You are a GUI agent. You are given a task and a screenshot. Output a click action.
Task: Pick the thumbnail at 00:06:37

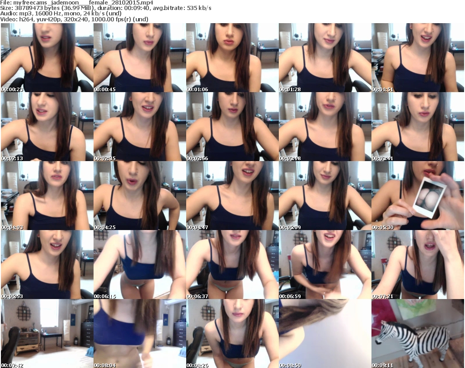[x=232, y=265]
